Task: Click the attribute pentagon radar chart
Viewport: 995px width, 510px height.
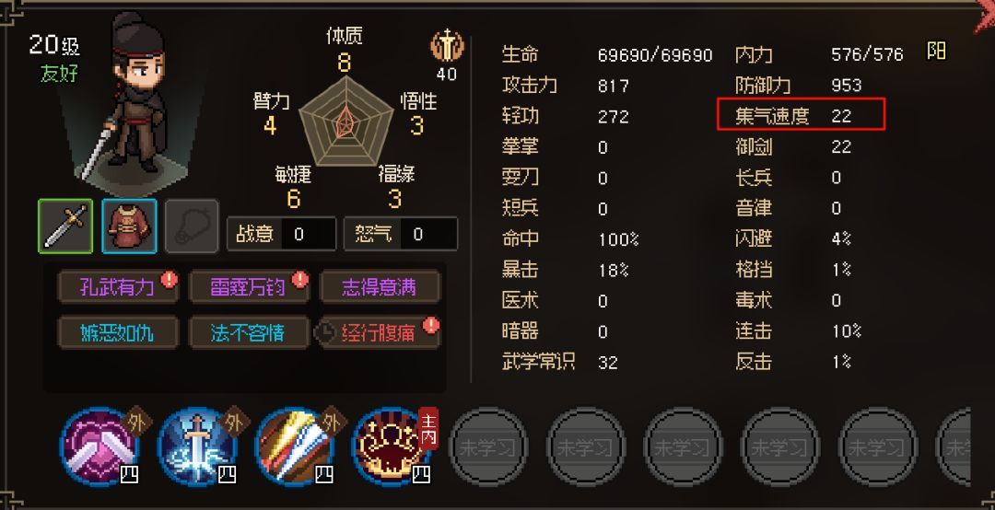Action: [346, 122]
